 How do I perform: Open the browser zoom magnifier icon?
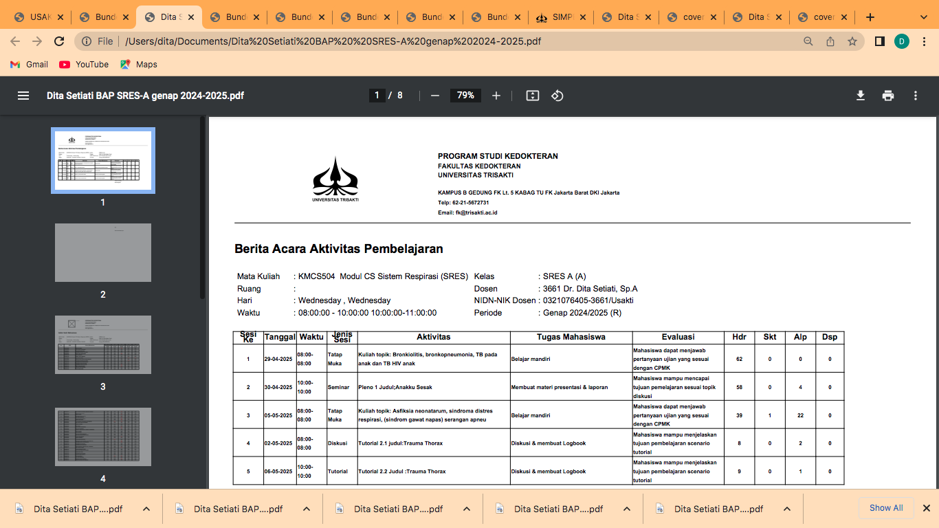pyautogui.click(x=808, y=41)
